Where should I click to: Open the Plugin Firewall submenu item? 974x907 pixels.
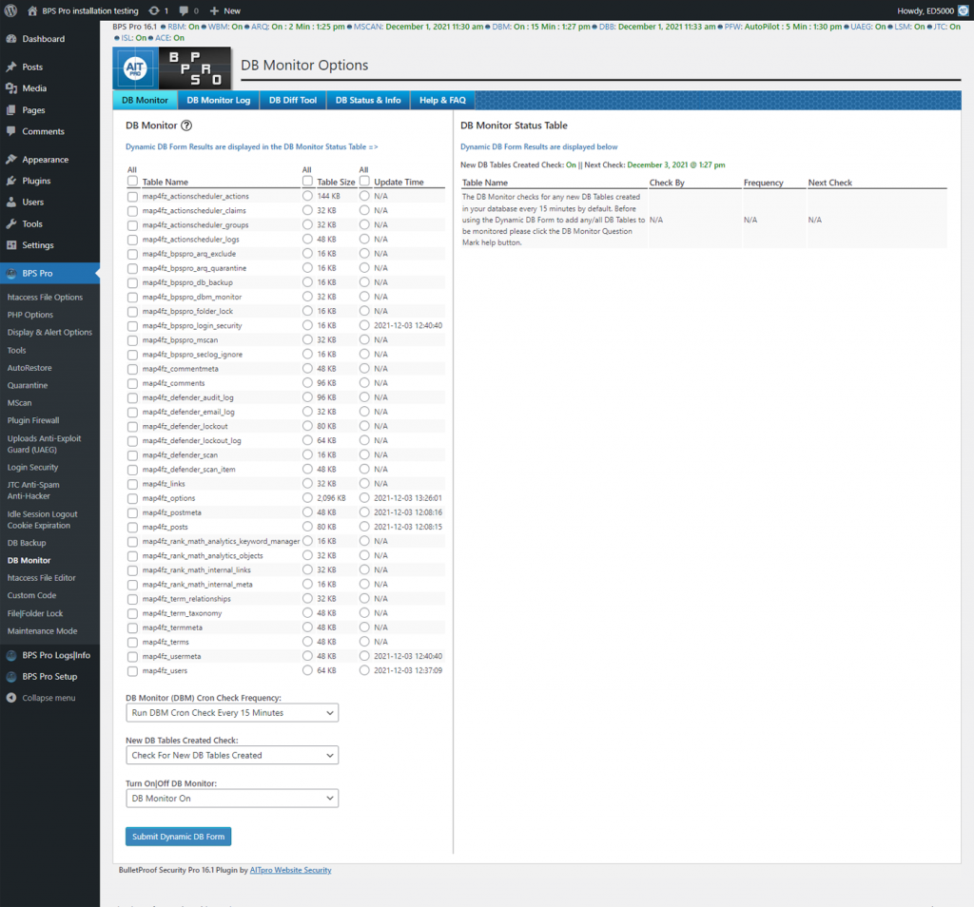tap(33, 420)
